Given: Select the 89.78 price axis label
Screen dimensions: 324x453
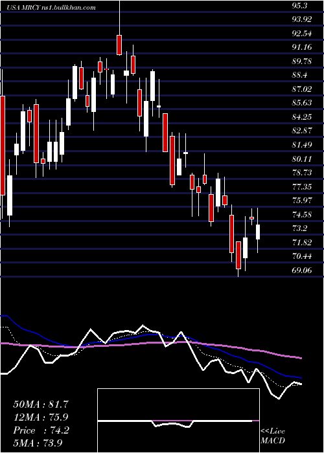Looking at the screenshot, I should 302,61.
